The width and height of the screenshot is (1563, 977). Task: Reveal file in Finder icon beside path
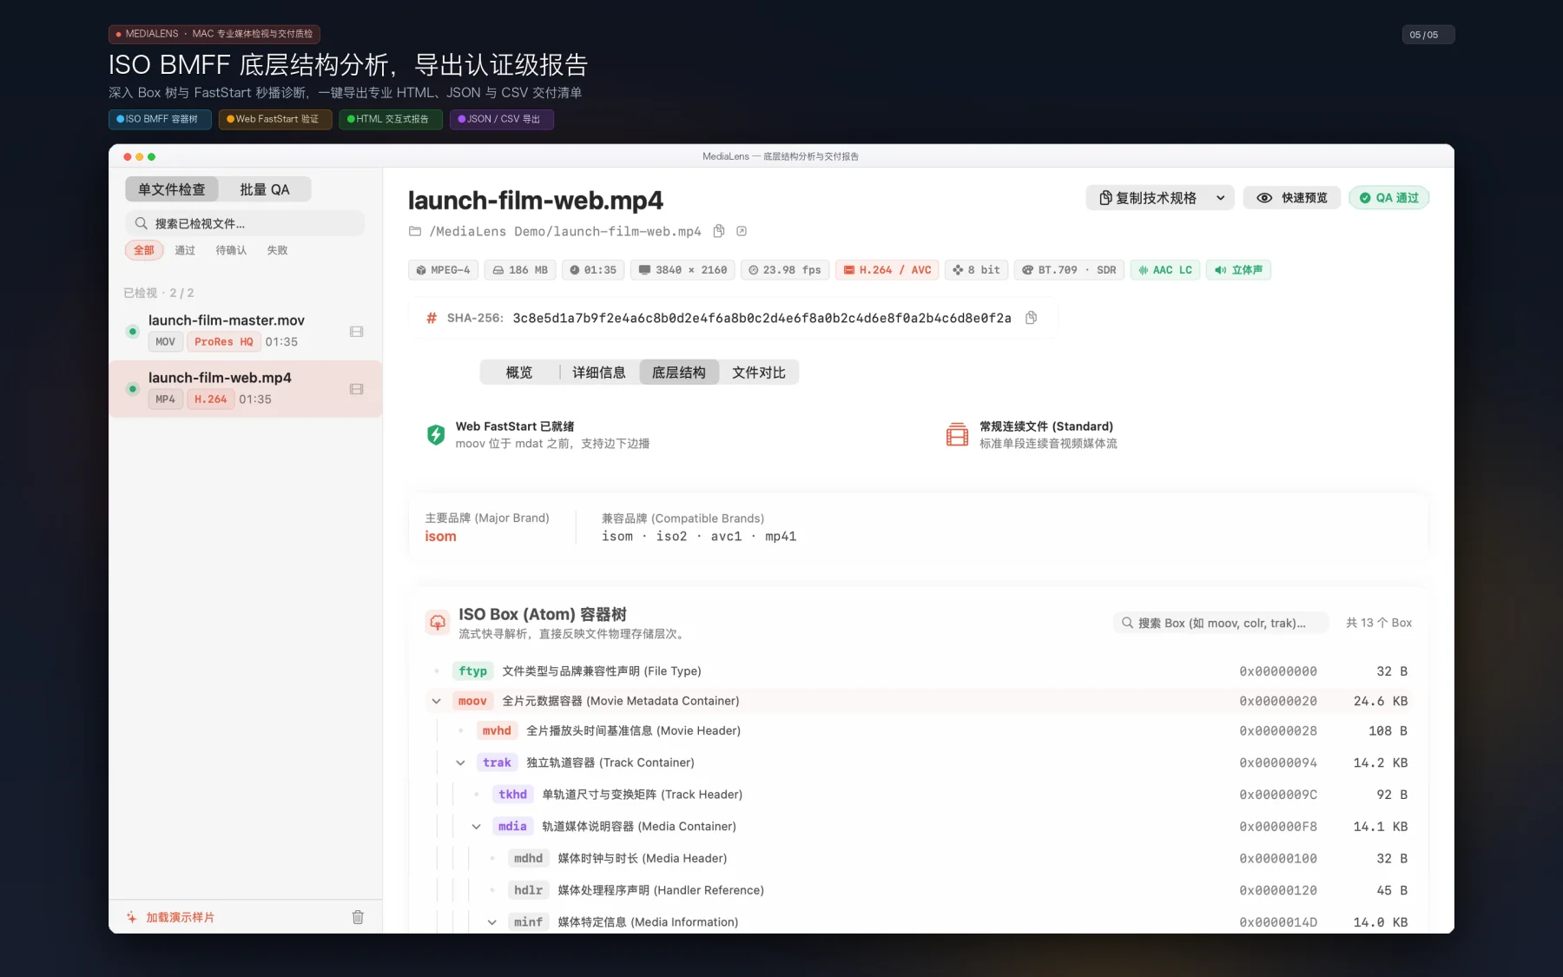742,231
